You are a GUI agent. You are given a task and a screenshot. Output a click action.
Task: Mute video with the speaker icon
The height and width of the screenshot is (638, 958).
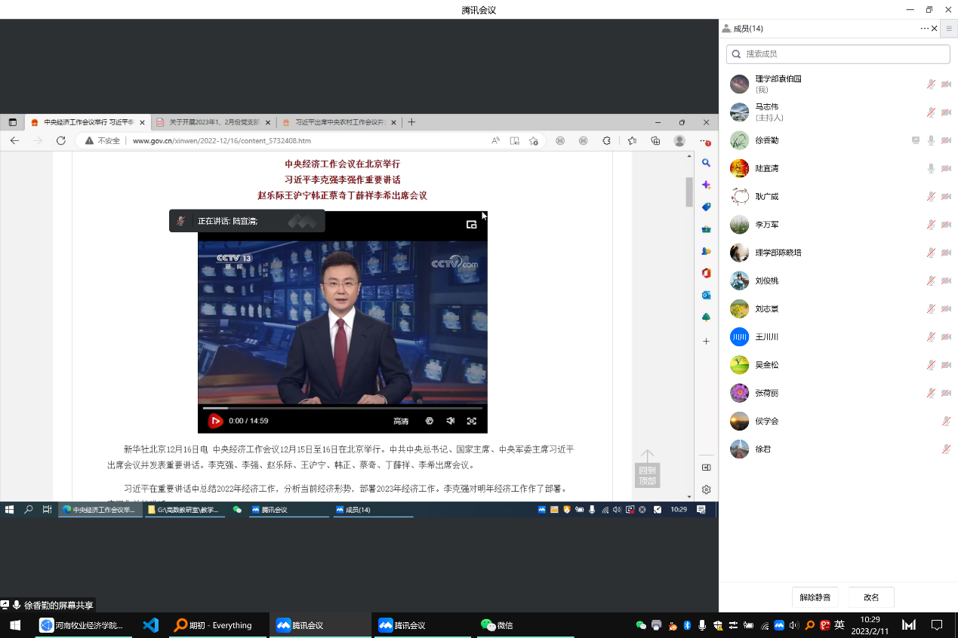click(x=450, y=421)
